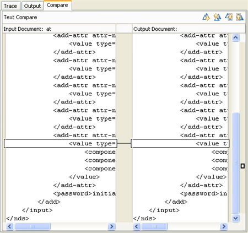
Task: Click output pane's horizontal scroll thumb
Action: click(154, 226)
